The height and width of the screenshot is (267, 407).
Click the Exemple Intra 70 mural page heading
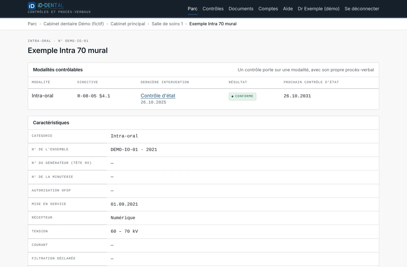(68, 50)
